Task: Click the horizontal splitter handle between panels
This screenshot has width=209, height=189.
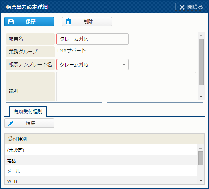Action: pyautogui.click(x=104, y=103)
